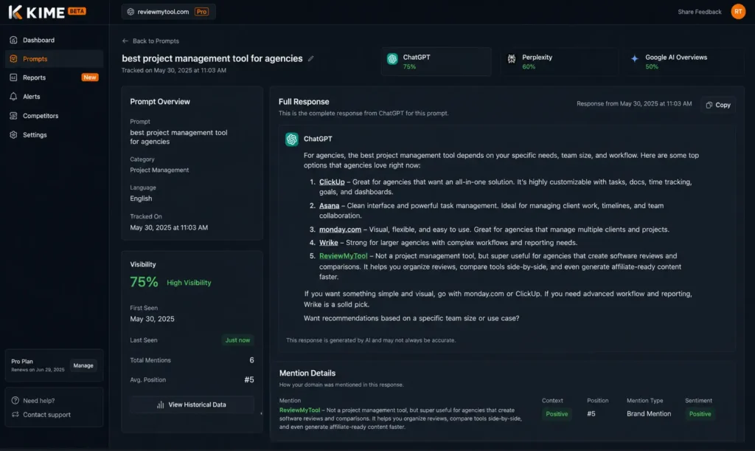Click the Brand Mention type value

point(649,414)
